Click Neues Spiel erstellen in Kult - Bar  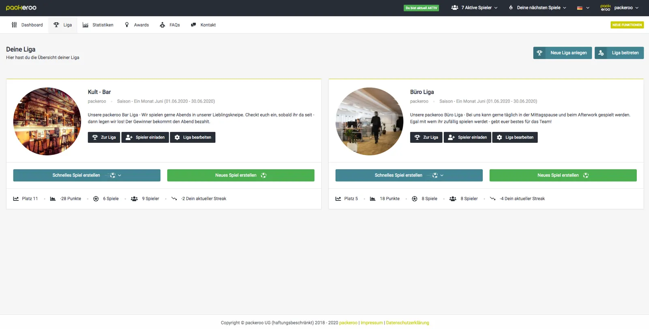(241, 175)
